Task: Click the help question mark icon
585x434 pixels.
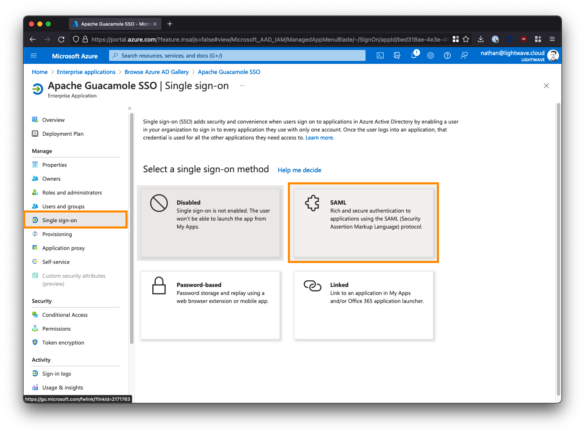Action: [447, 55]
